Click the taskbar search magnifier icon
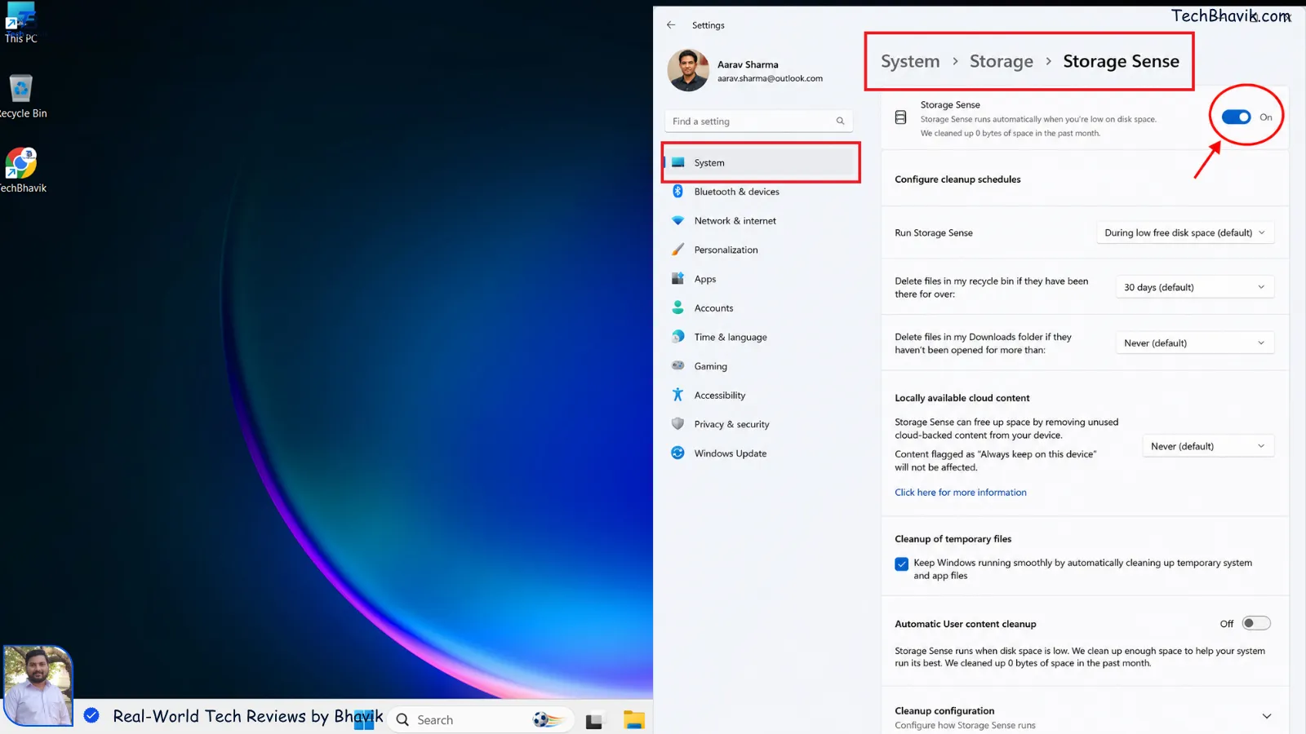Image resolution: width=1306 pixels, height=734 pixels. (402, 719)
